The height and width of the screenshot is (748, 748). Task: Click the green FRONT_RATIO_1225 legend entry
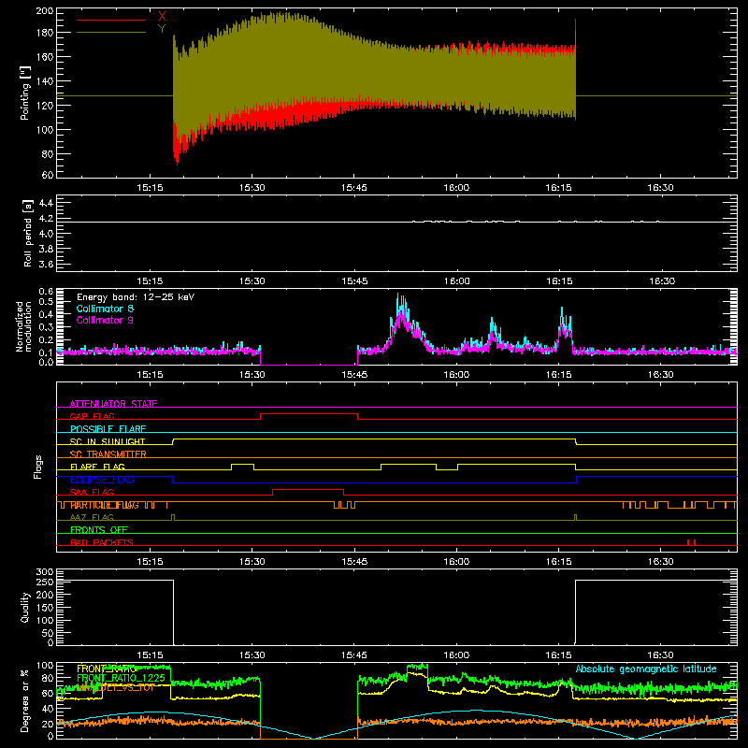121,678
